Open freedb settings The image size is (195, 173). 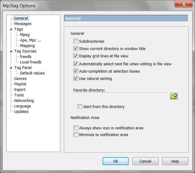point(26,57)
